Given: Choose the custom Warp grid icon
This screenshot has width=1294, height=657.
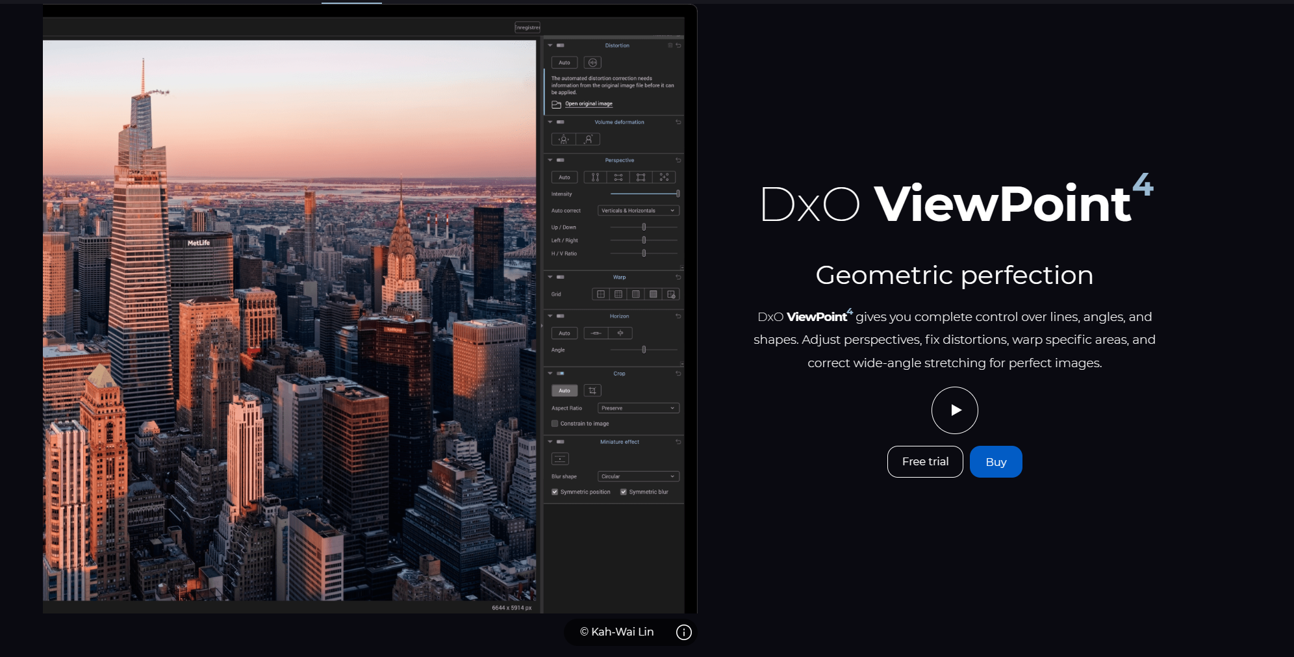Looking at the screenshot, I should [671, 294].
